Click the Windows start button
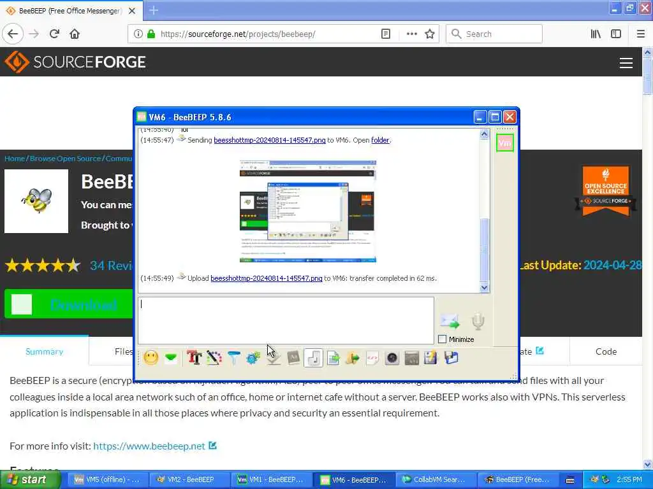This screenshot has height=489, width=653. point(31,479)
